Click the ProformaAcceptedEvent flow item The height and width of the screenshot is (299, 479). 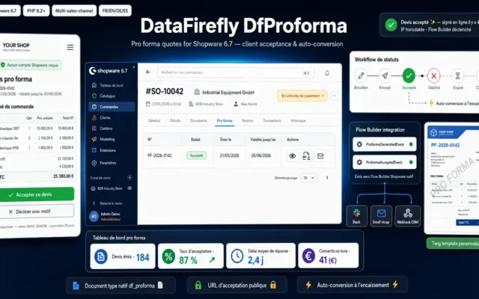[x=385, y=162]
